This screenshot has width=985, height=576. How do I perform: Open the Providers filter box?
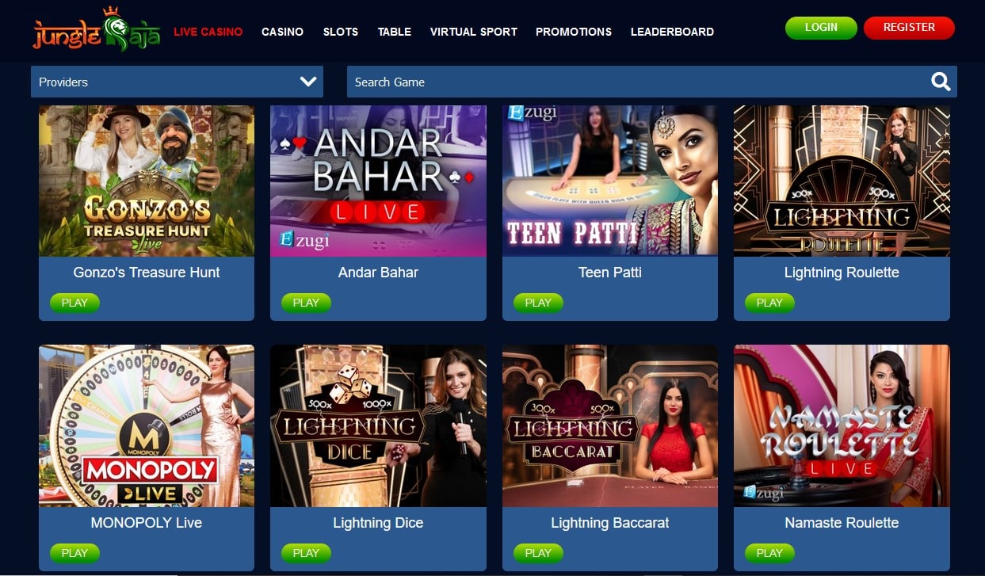coord(177,82)
